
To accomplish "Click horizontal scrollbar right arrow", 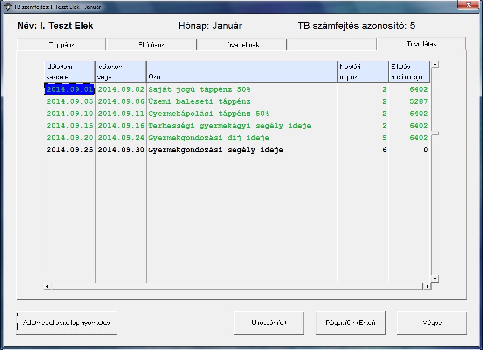I will (x=427, y=286).
